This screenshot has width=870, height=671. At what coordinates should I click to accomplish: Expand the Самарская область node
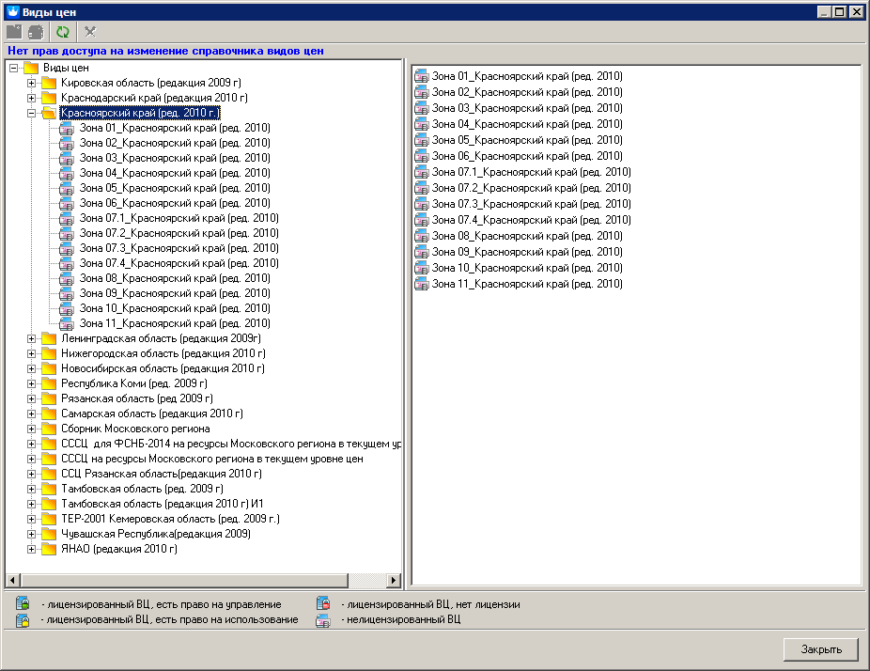(31, 414)
